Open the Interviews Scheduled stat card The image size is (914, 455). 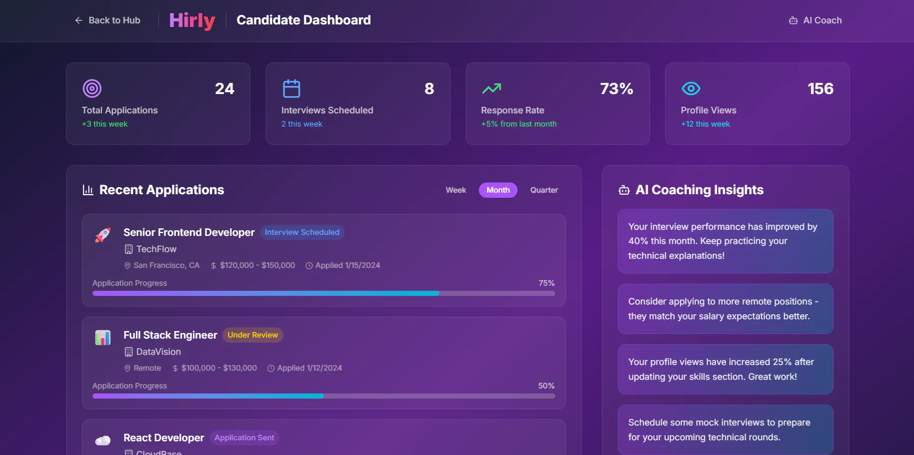pos(358,104)
